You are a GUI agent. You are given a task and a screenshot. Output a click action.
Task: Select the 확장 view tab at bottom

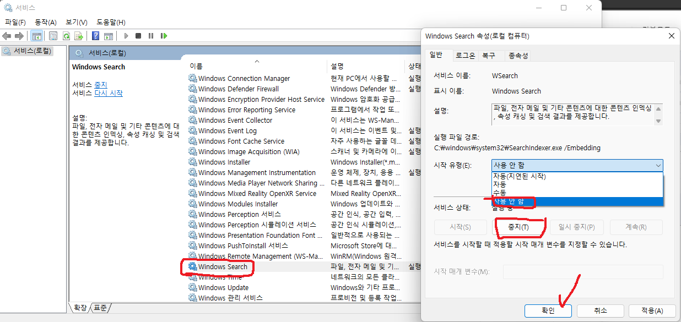[x=80, y=308]
